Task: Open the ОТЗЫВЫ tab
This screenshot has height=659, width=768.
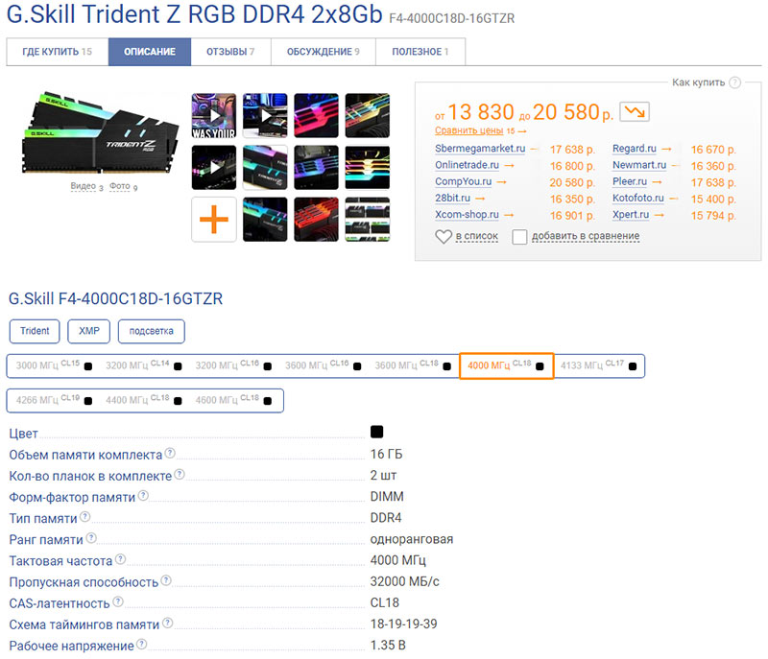Action: pyautogui.click(x=230, y=52)
